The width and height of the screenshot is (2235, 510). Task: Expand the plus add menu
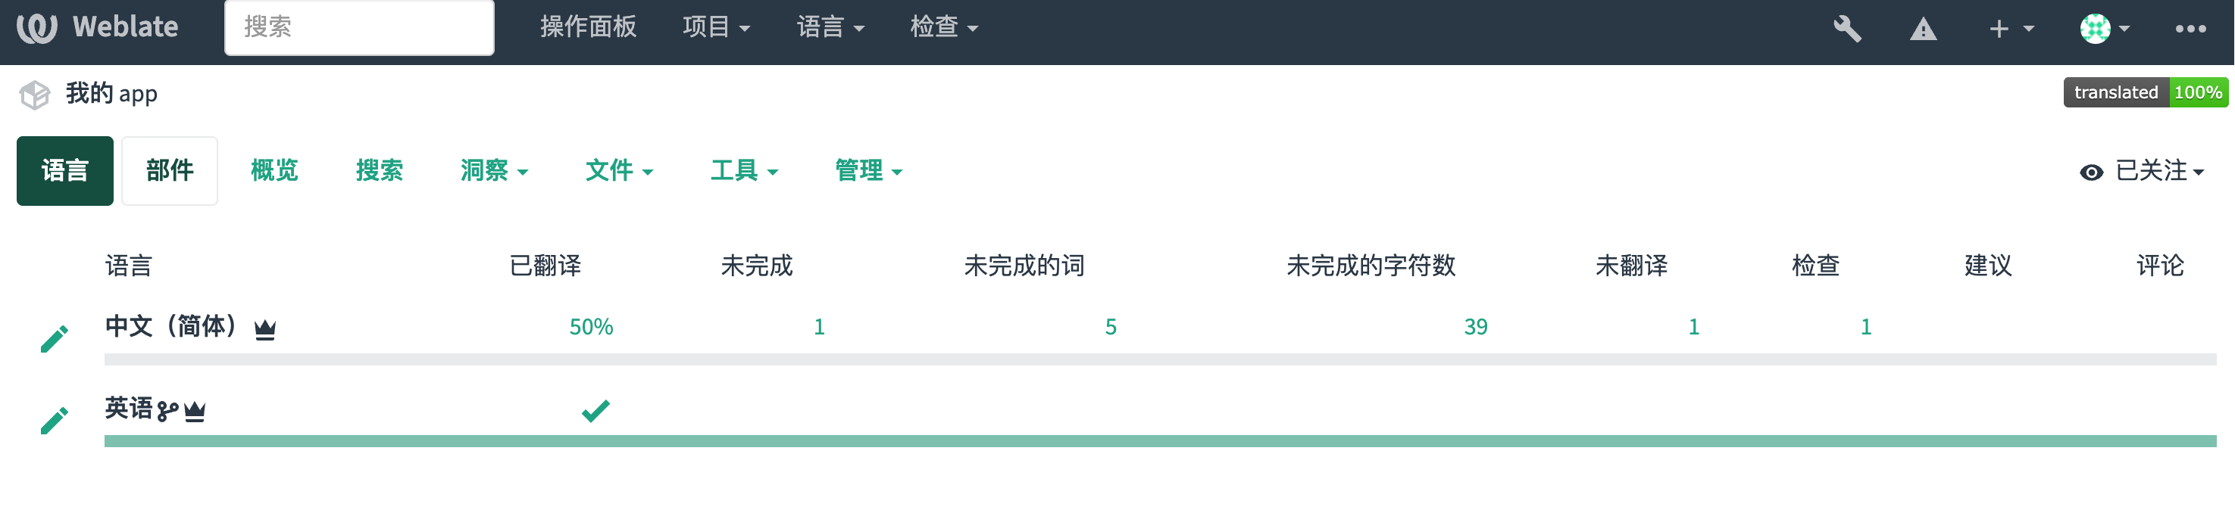(x=2010, y=29)
